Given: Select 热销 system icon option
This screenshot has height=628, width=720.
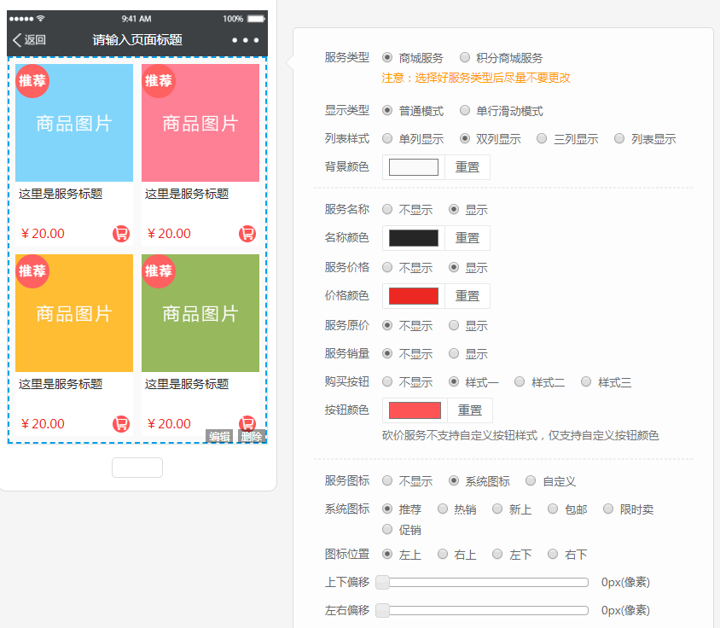Looking at the screenshot, I should pos(443,509).
